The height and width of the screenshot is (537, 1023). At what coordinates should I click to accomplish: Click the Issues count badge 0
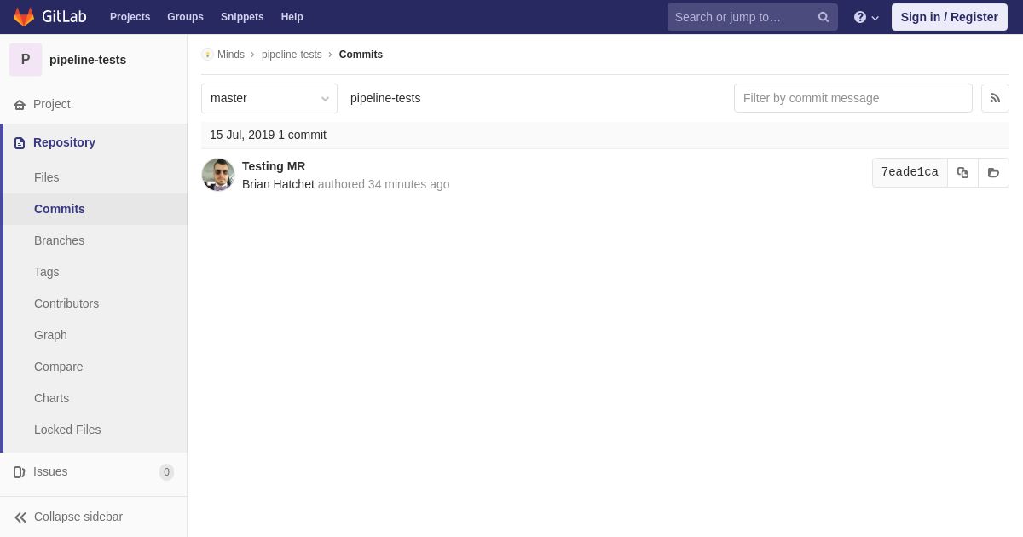(x=166, y=472)
